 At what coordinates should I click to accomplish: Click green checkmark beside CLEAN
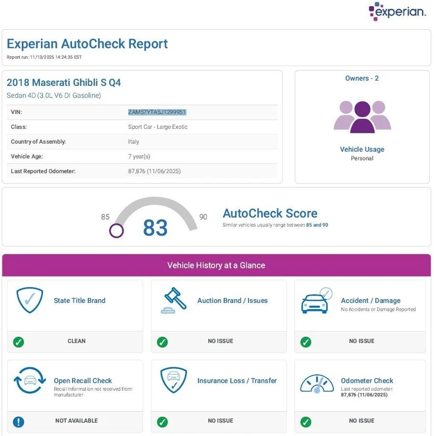(19, 342)
